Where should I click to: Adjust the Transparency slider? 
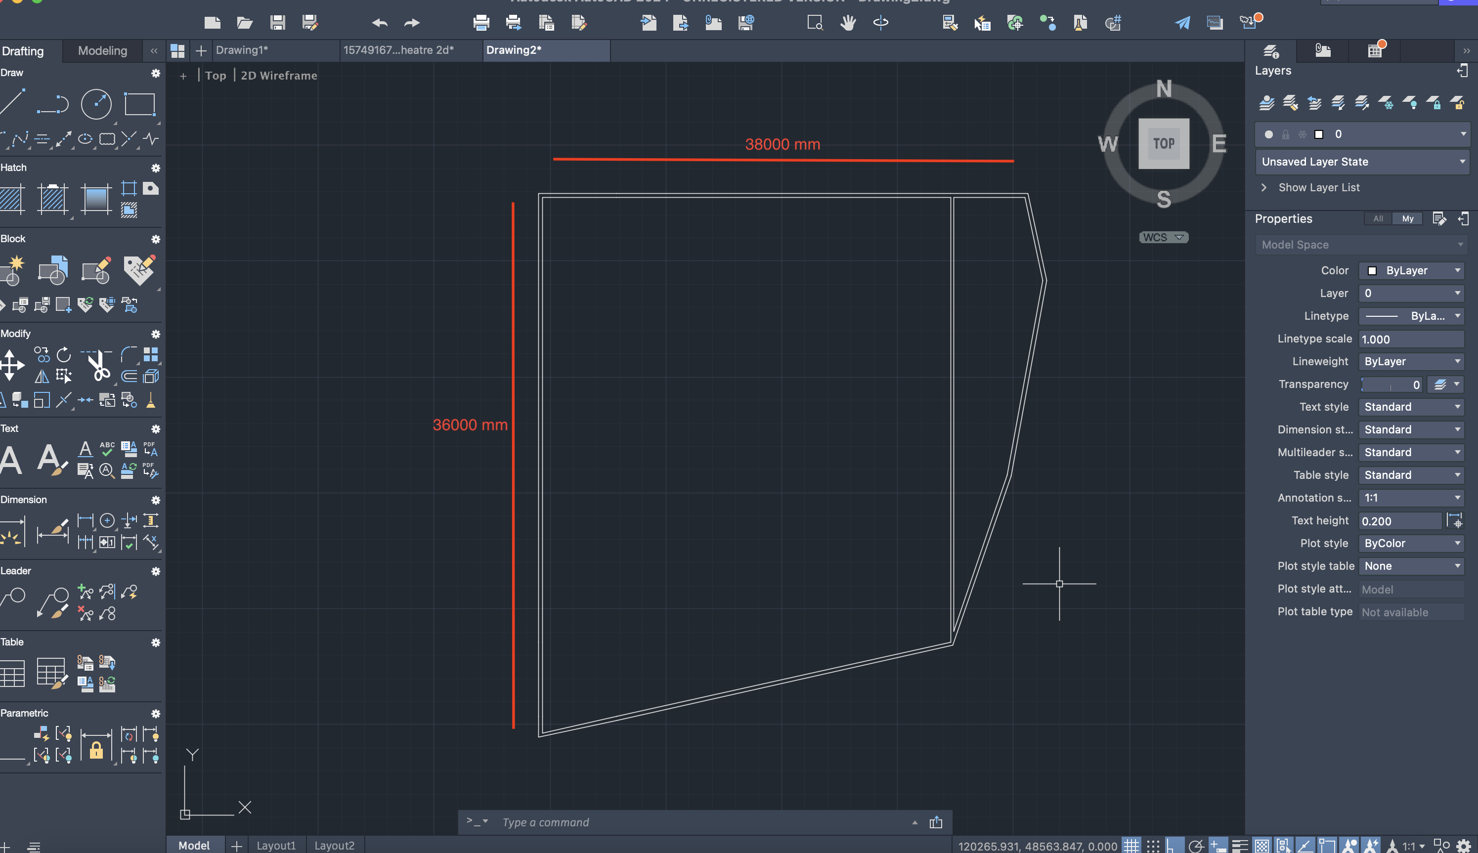pos(1391,385)
